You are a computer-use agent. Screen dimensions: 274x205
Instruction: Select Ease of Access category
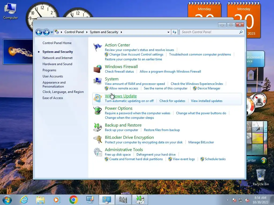point(53,98)
